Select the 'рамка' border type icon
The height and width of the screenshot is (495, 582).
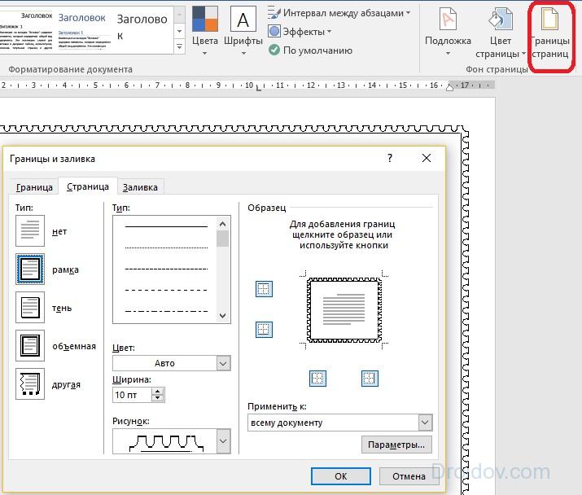30,269
